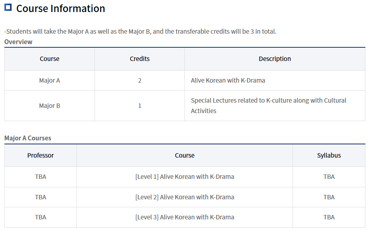Click the blue square icon beside Course Information
The width and height of the screenshot is (371, 231).
coord(8,8)
